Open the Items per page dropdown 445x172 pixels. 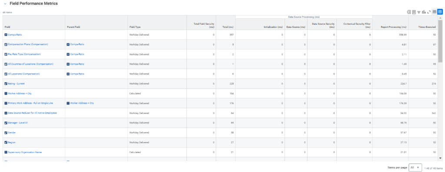pos(415,168)
